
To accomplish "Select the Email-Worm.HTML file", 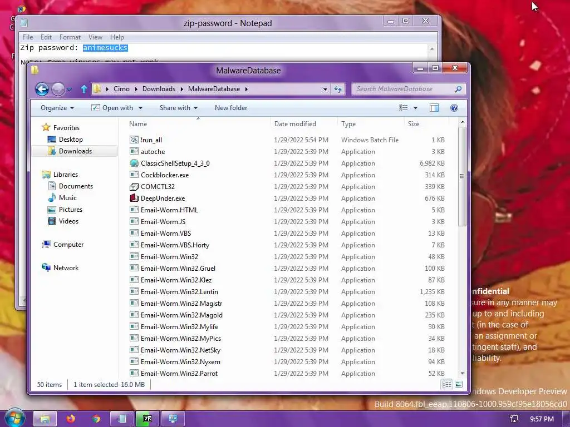I will click(x=169, y=210).
